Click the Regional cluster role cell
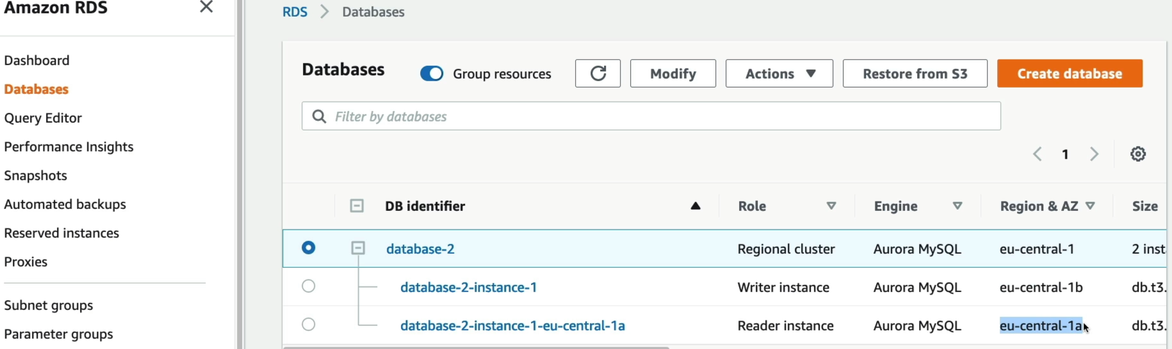Viewport: 1172px width, 349px height. (786, 249)
